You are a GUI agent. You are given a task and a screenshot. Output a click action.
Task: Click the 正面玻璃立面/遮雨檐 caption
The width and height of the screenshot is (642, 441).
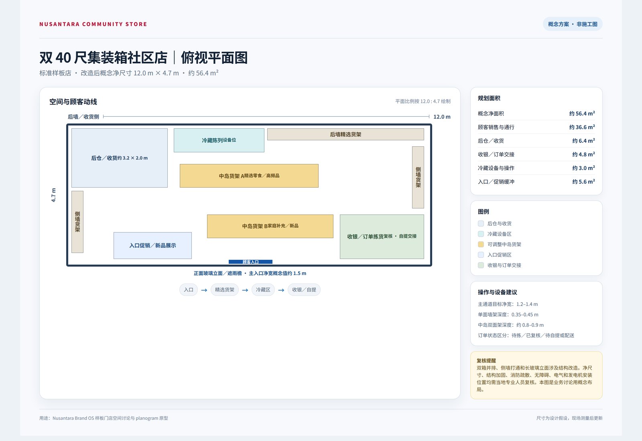coord(250,273)
